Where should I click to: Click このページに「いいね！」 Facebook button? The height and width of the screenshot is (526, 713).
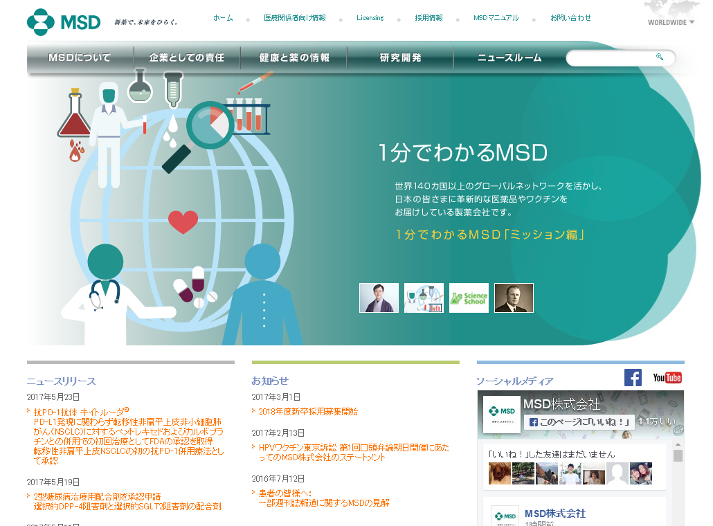click(579, 422)
